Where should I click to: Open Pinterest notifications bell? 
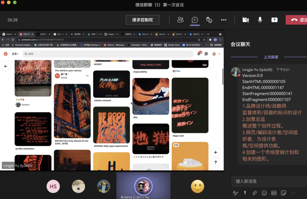point(199,54)
